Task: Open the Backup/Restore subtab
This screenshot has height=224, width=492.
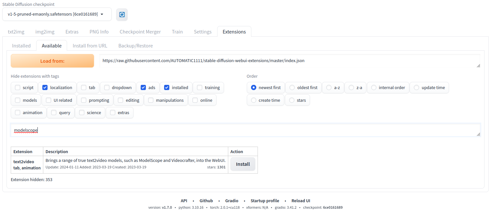Action: 135,46
